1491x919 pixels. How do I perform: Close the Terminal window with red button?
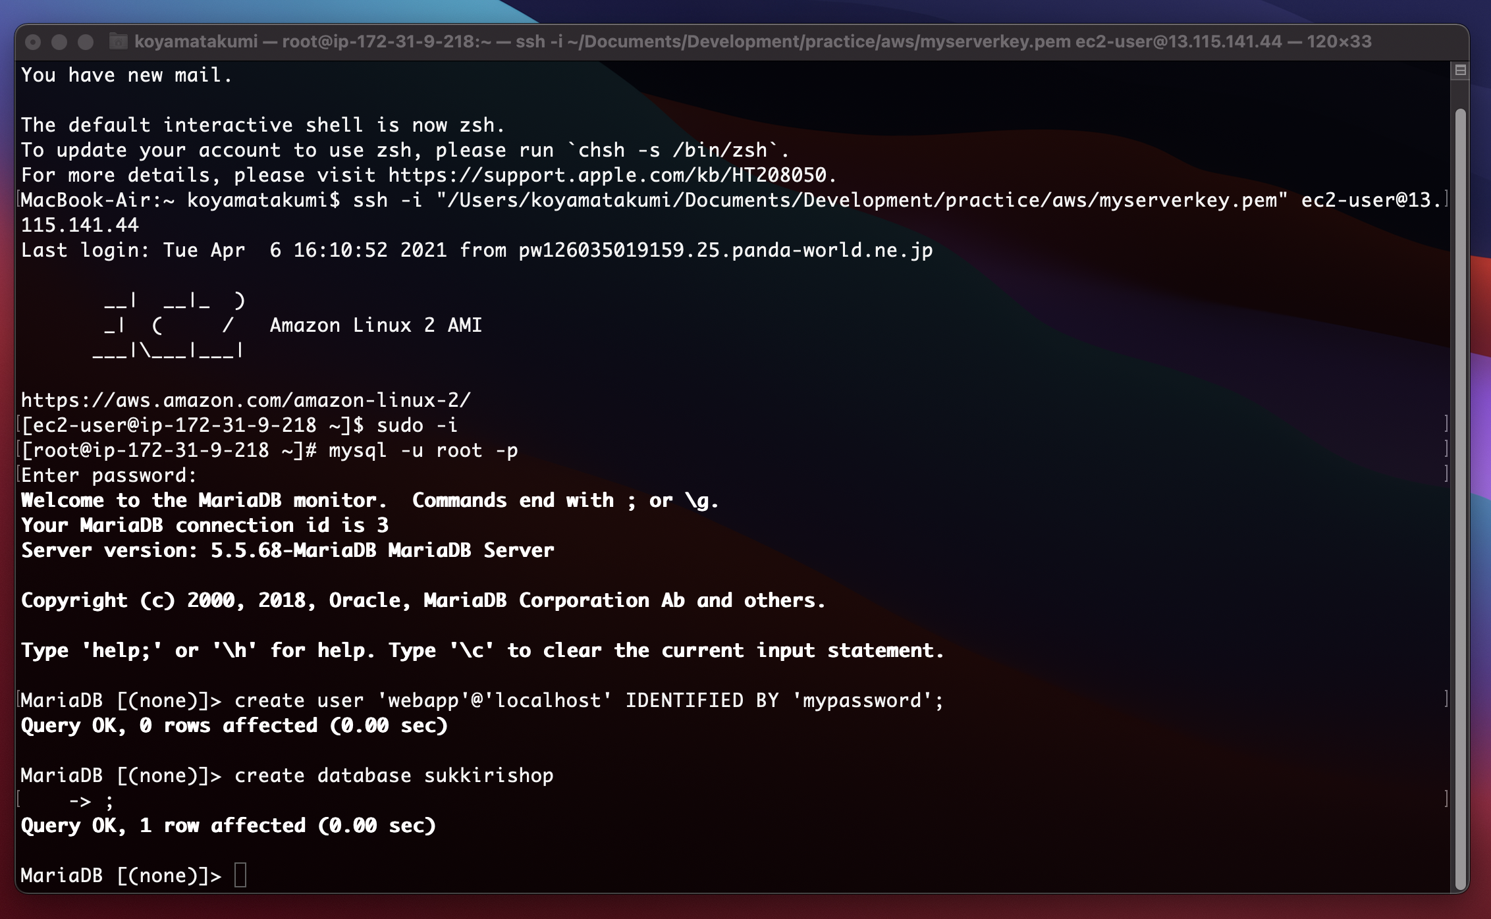point(33,42)
